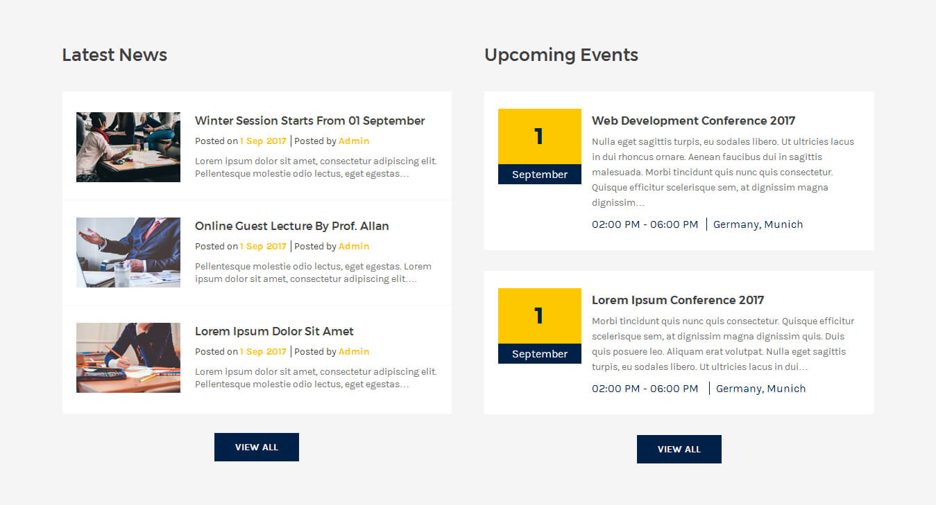Click the Admin author link under Winter Session
Viewport: 936px width, 505px height.
[x=354, y=141]
